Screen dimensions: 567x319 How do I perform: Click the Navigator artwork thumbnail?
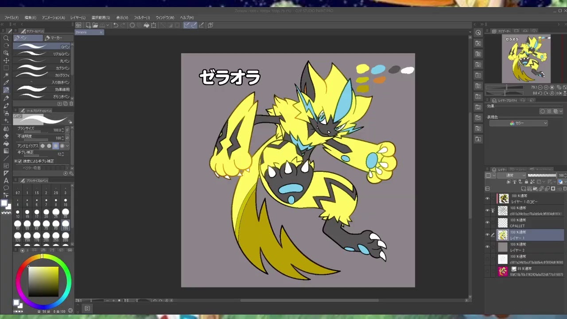click(x=526, y=59)
